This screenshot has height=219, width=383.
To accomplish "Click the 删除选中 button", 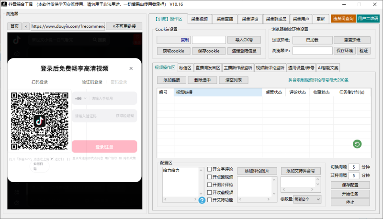I will pos(203,80).
